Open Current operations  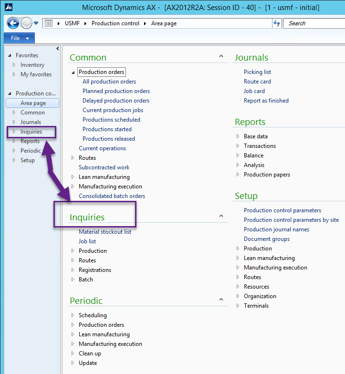[x=102, y=148]
